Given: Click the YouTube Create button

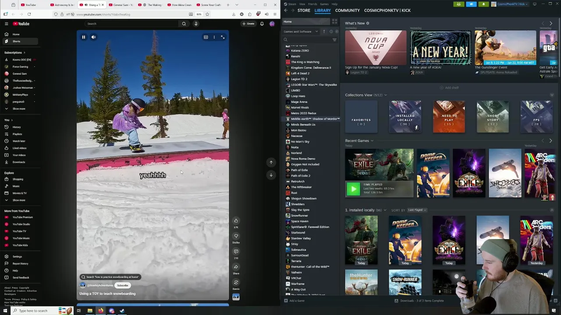Looking at the screenshot, I should tap(249, 24).
